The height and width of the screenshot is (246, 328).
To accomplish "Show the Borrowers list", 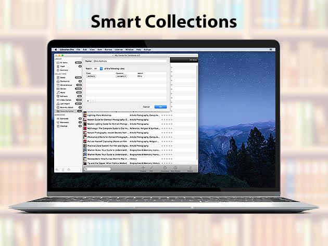I will point(68,122).
